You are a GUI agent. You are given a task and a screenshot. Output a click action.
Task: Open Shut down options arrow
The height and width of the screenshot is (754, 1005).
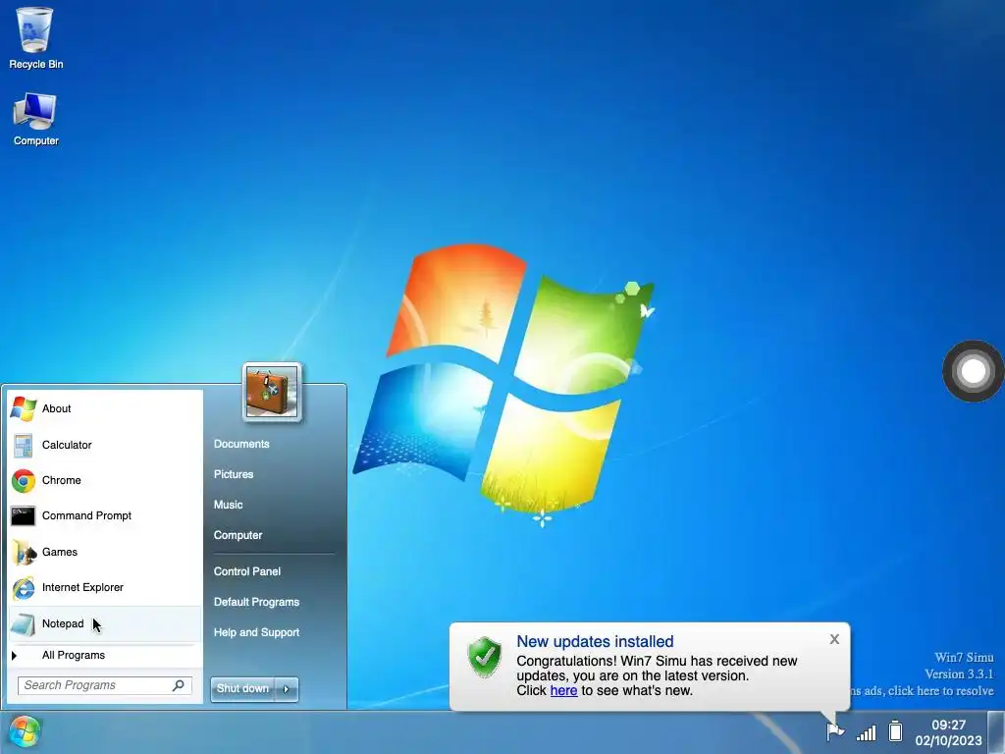click(x=287, y=689)
